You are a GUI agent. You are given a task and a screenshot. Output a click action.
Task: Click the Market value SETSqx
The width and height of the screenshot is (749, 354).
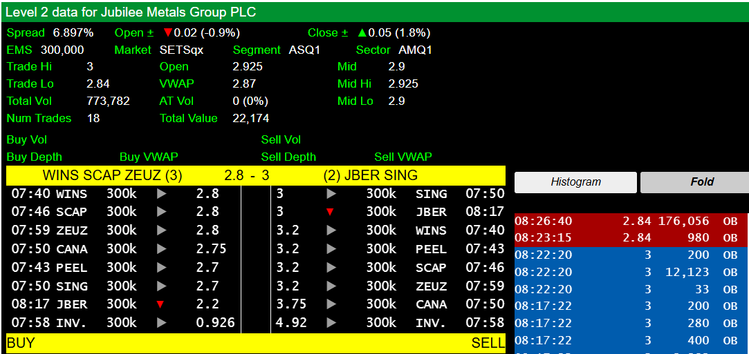[x=181, y=50]
